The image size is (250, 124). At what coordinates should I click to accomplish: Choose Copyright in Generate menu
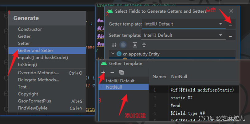click(47, 94)
